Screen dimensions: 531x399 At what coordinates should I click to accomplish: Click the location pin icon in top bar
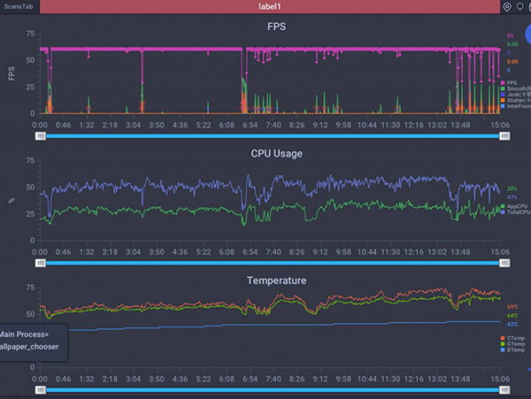[506, 7]
